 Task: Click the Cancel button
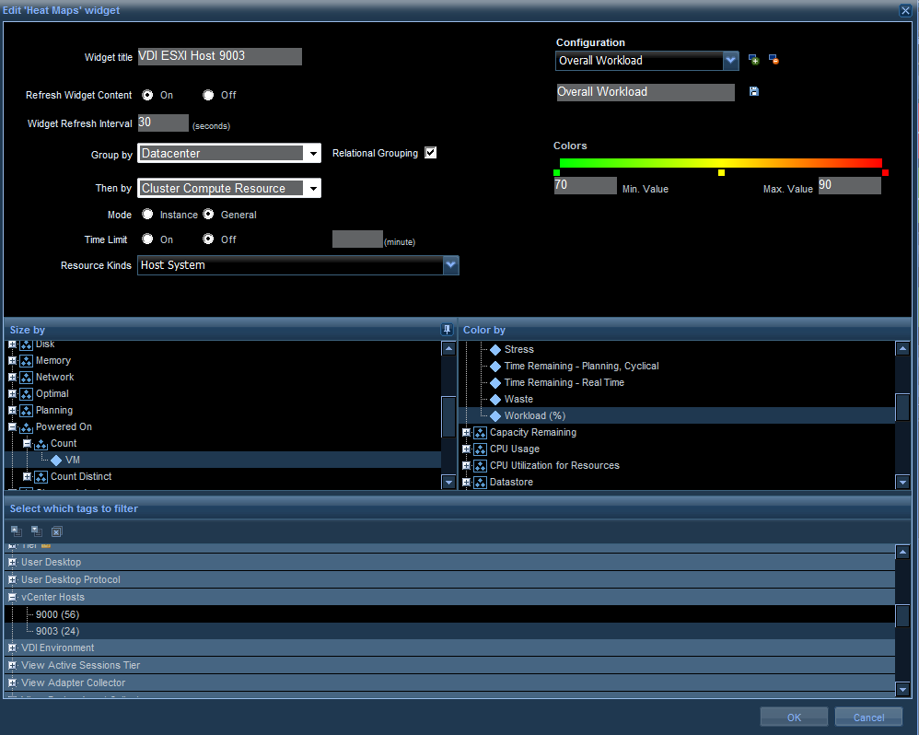pyautogui.click(x=867, y=717)
